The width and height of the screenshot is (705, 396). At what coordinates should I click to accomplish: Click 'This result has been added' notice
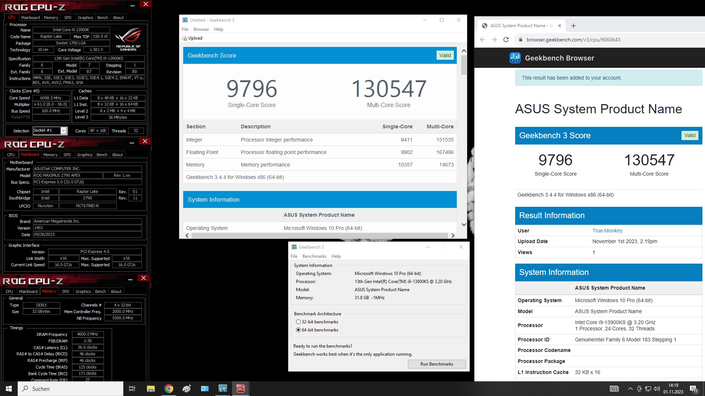(x=608, y=78)
